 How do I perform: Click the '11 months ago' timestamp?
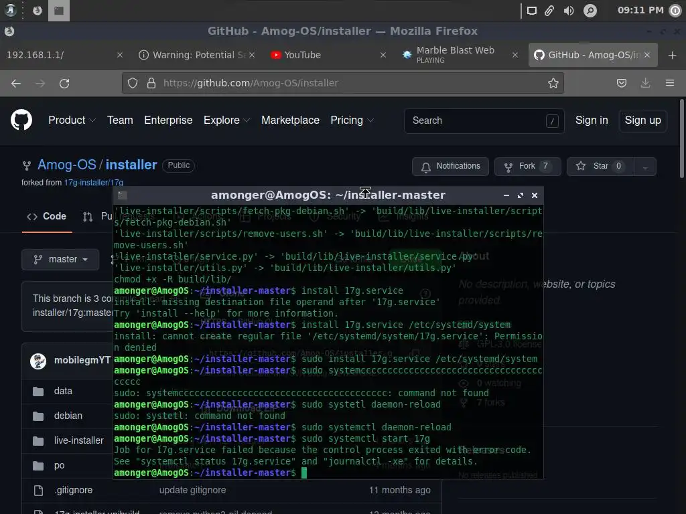400,491
